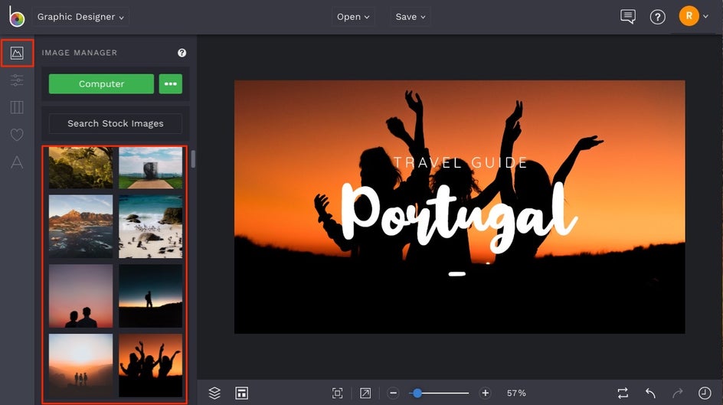This screenshot has height=405, width=723.
Task: Open the Customize sliders panel icon
Action: pyautogui.click(x=17, y=80)
